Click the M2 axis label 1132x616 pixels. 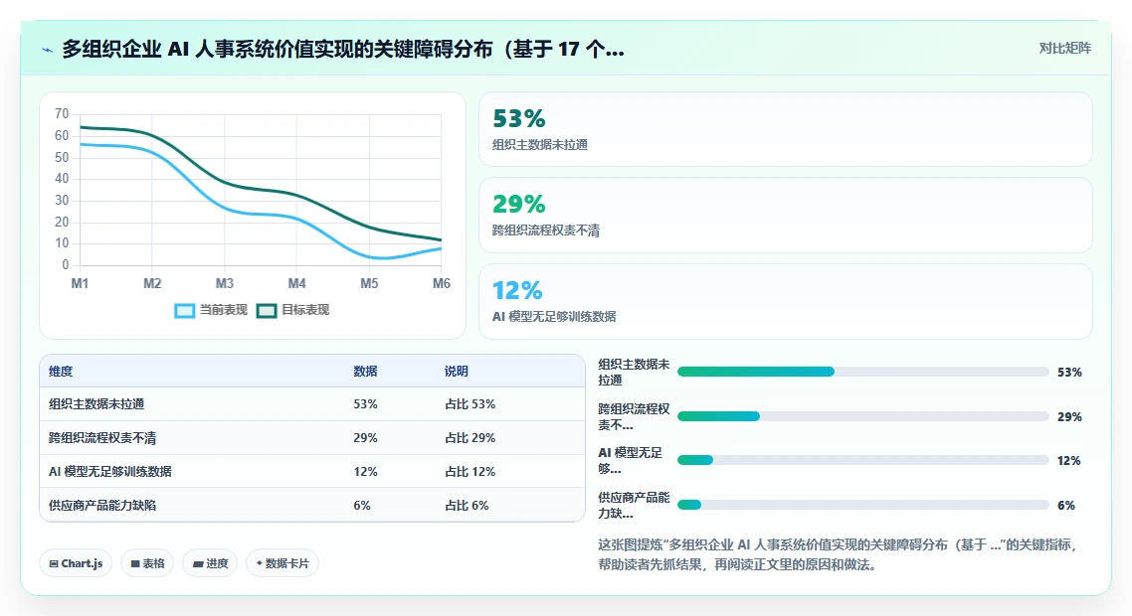[x=152, y=283]
